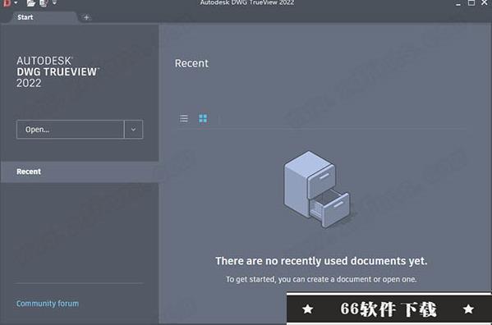This screenshot has width=492, height=325.
Task: Click the Open folder icon in quick access toolbar
Action: [x=30, y=3]
